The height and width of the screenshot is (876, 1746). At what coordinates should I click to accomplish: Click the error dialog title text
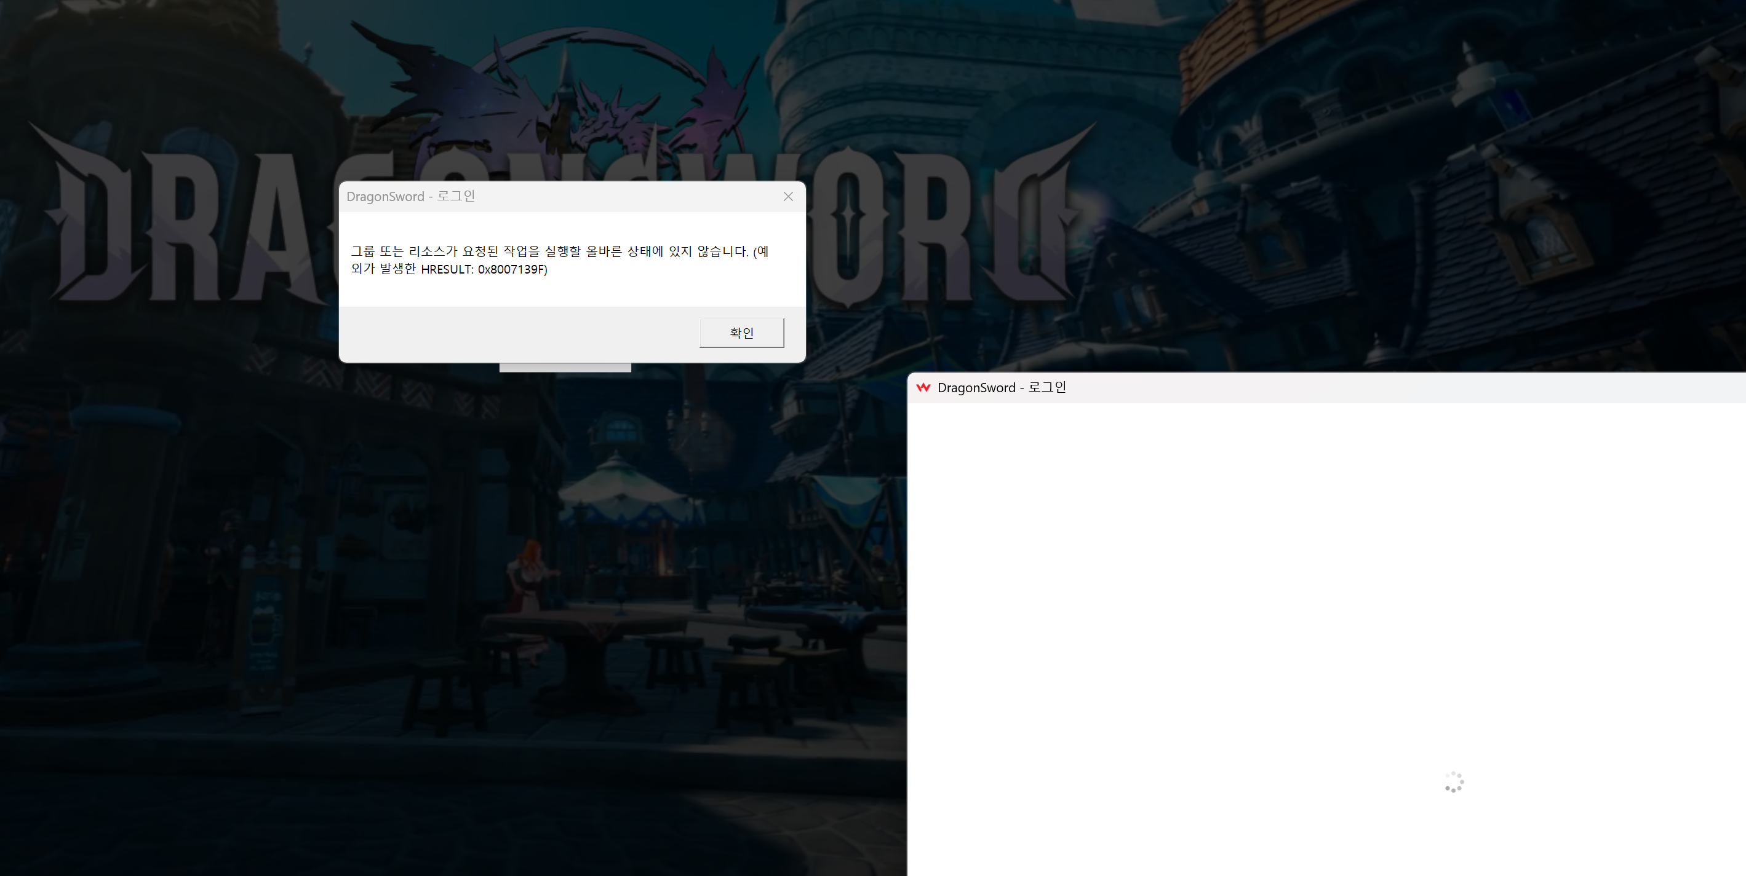tap(410, 197)
